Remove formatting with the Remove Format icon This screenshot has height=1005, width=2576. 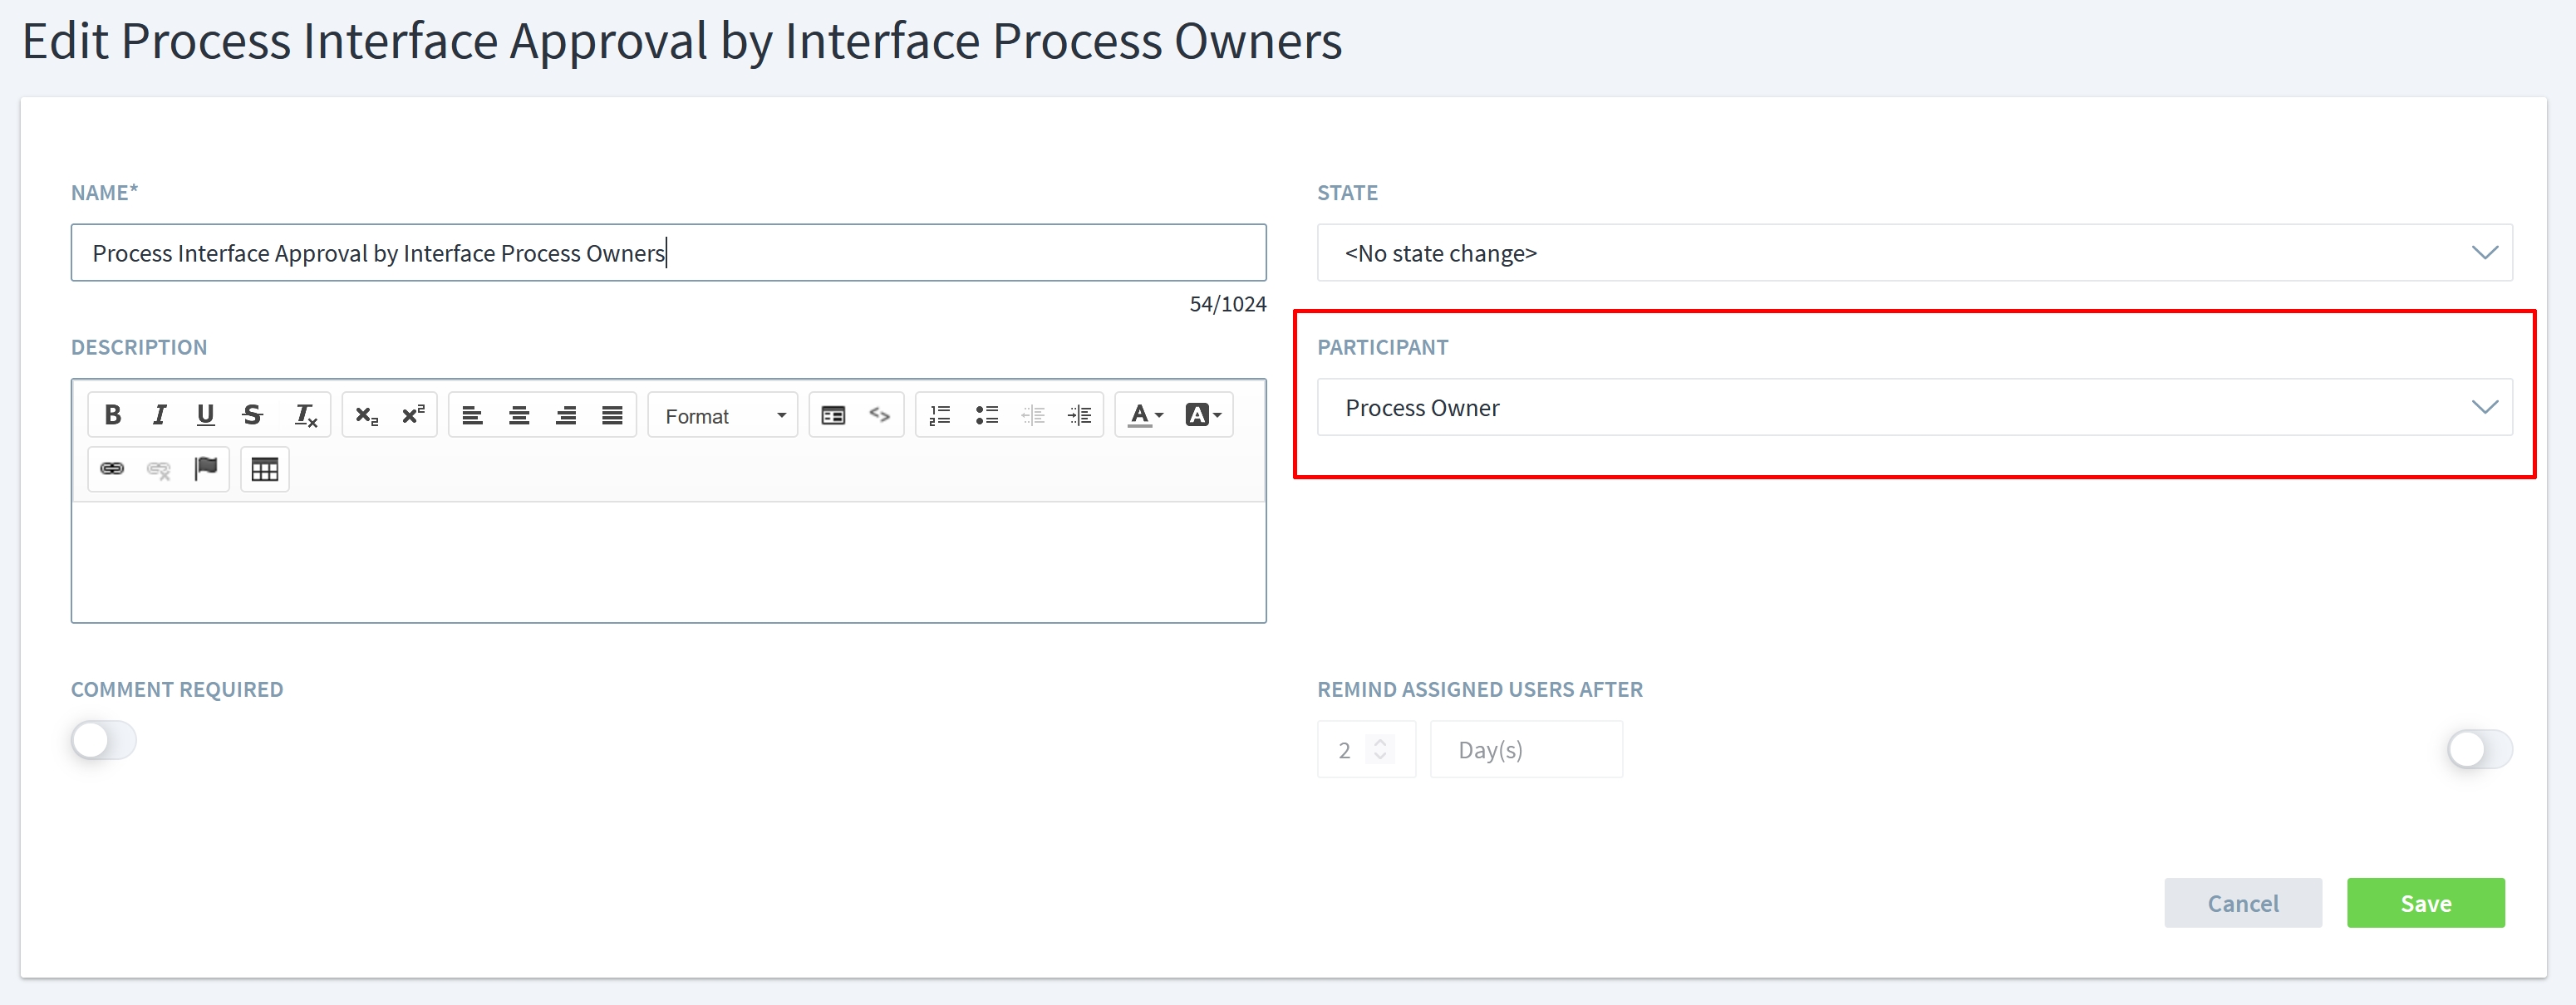(305, 414)
